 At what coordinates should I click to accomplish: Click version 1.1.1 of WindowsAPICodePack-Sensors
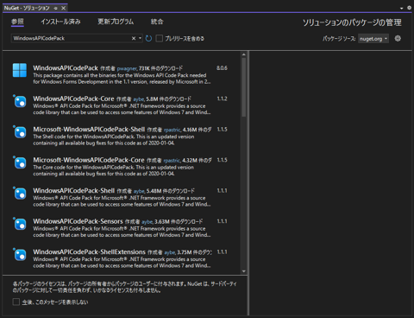click(222, 221)
